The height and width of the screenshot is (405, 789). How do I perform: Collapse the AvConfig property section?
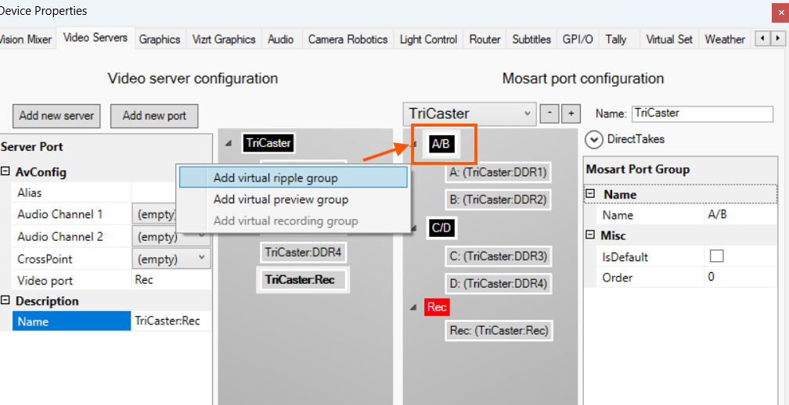click(x=6, y=172)
